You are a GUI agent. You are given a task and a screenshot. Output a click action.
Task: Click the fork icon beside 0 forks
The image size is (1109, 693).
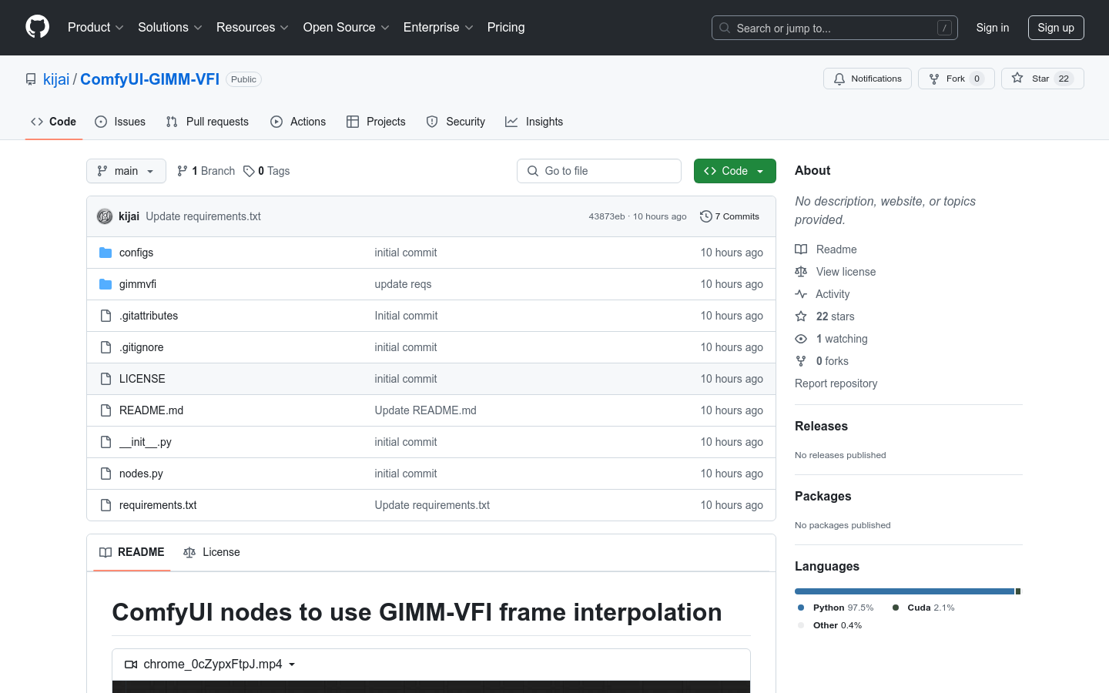[801, 361]
